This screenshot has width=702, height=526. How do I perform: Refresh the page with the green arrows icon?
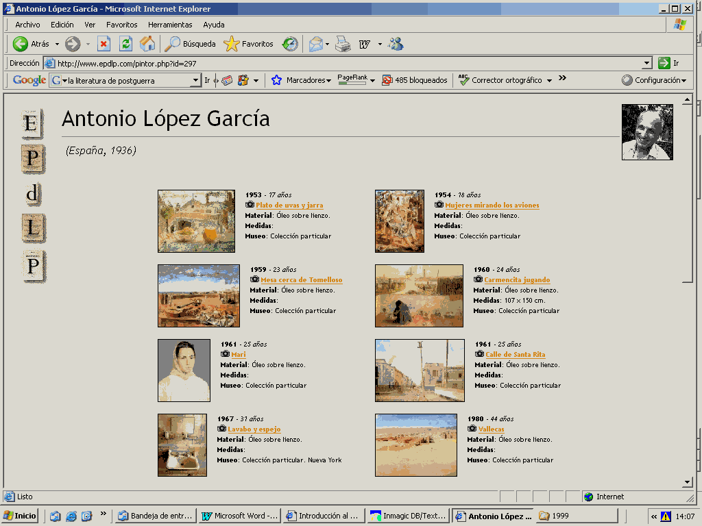click(126, 44)
